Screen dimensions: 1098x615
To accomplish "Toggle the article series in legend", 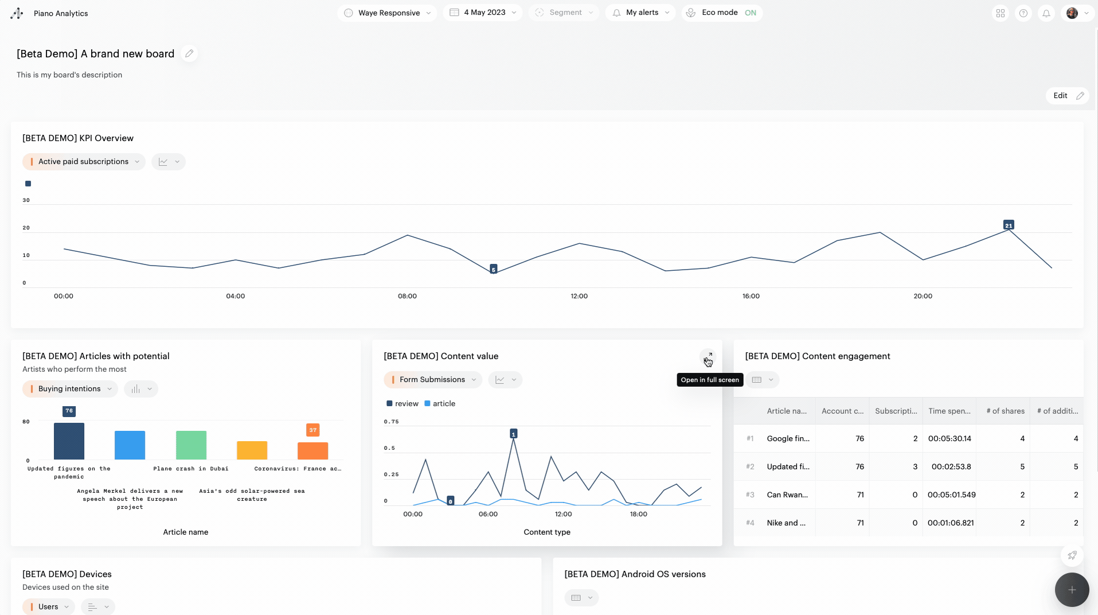I will tap(440, 404).
